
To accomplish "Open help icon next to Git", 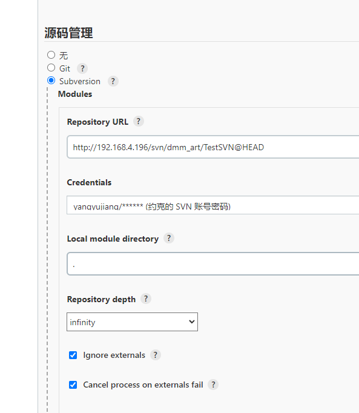I will (x=82, y=68).
